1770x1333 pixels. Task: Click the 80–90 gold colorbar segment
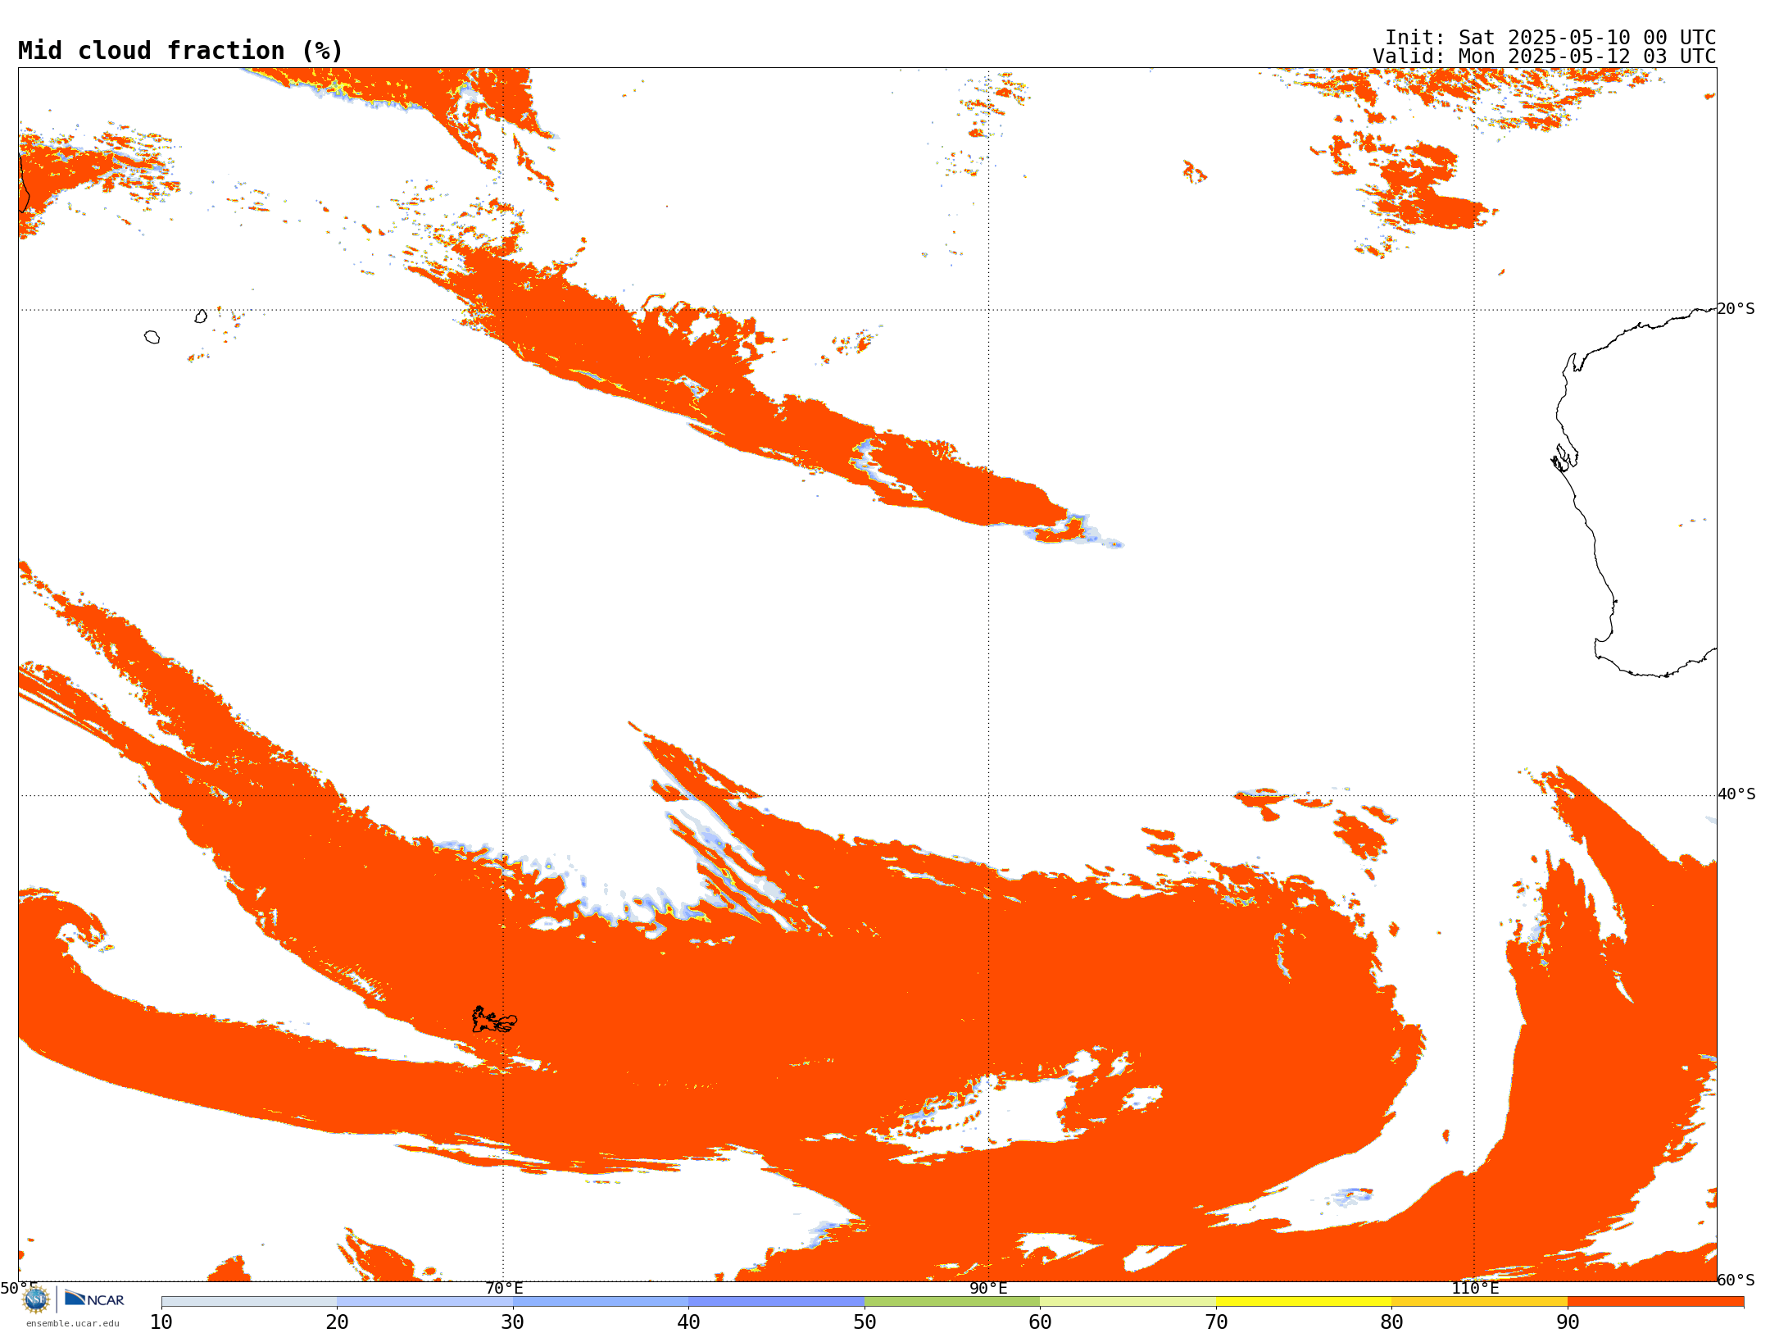(1479, 1302)
